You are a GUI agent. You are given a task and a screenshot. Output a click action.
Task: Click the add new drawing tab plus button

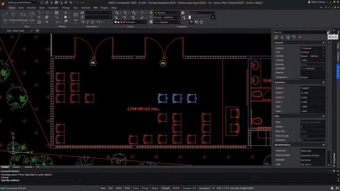[37, 31]
